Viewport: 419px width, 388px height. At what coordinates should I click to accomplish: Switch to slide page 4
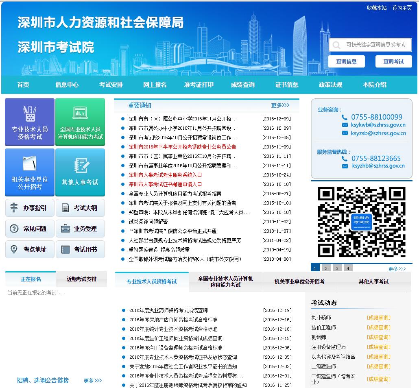(x=348, y=268)
